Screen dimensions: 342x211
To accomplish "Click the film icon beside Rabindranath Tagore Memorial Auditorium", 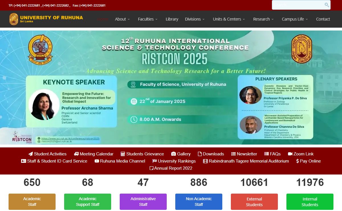I will 205,161.
